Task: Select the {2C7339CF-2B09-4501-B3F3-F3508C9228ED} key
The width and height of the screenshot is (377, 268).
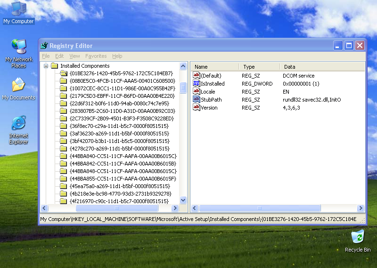Action: 122,118
